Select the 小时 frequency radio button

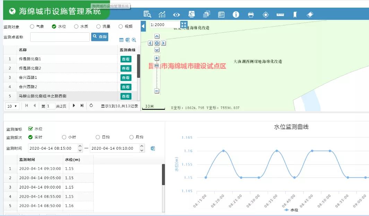[64, 137]
